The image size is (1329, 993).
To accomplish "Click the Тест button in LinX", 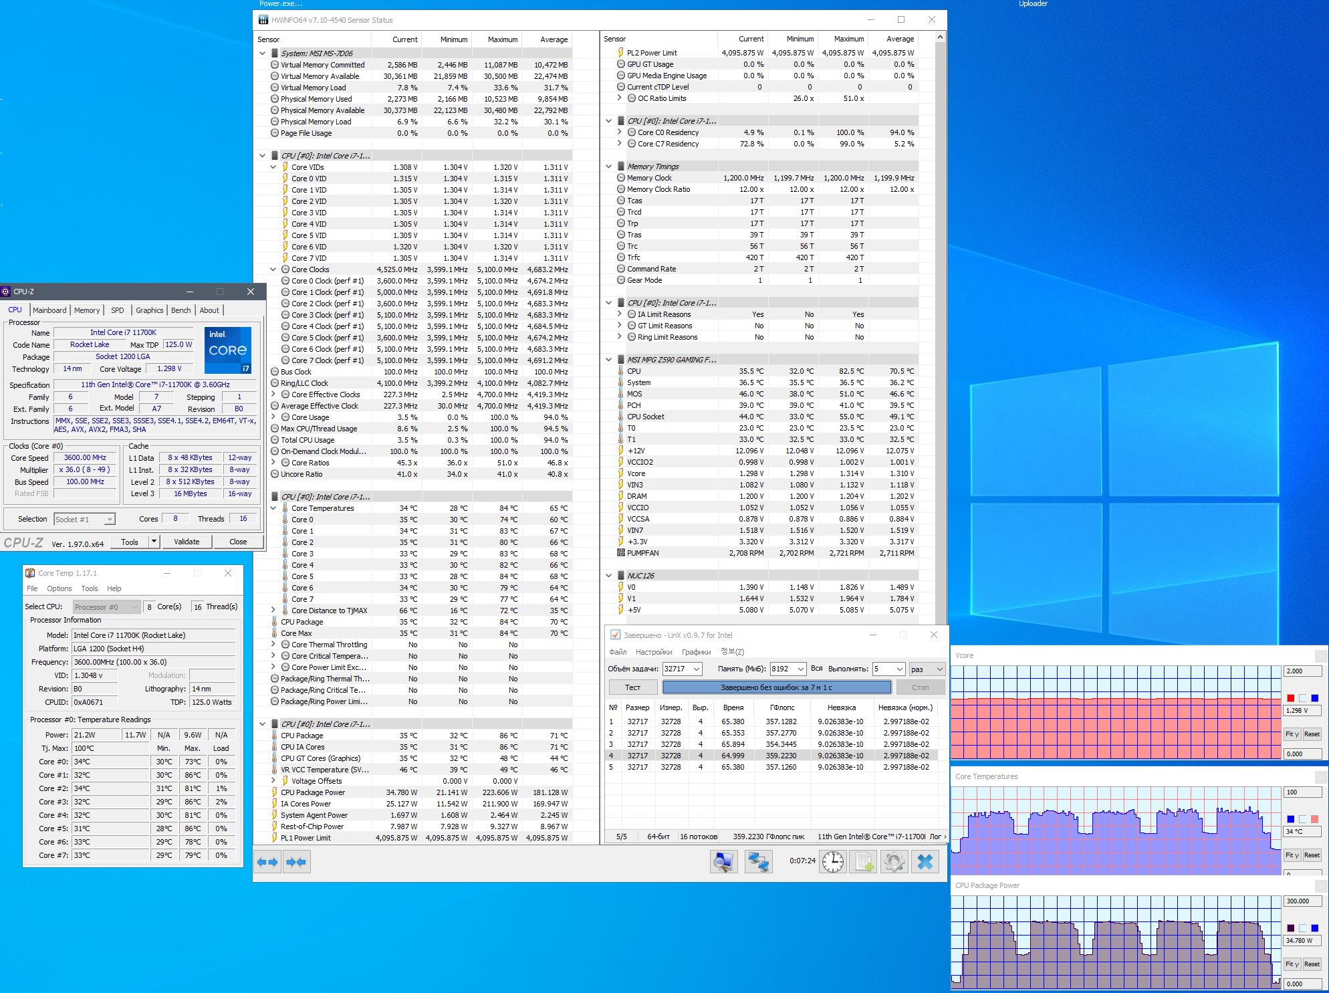I will 632,687.
